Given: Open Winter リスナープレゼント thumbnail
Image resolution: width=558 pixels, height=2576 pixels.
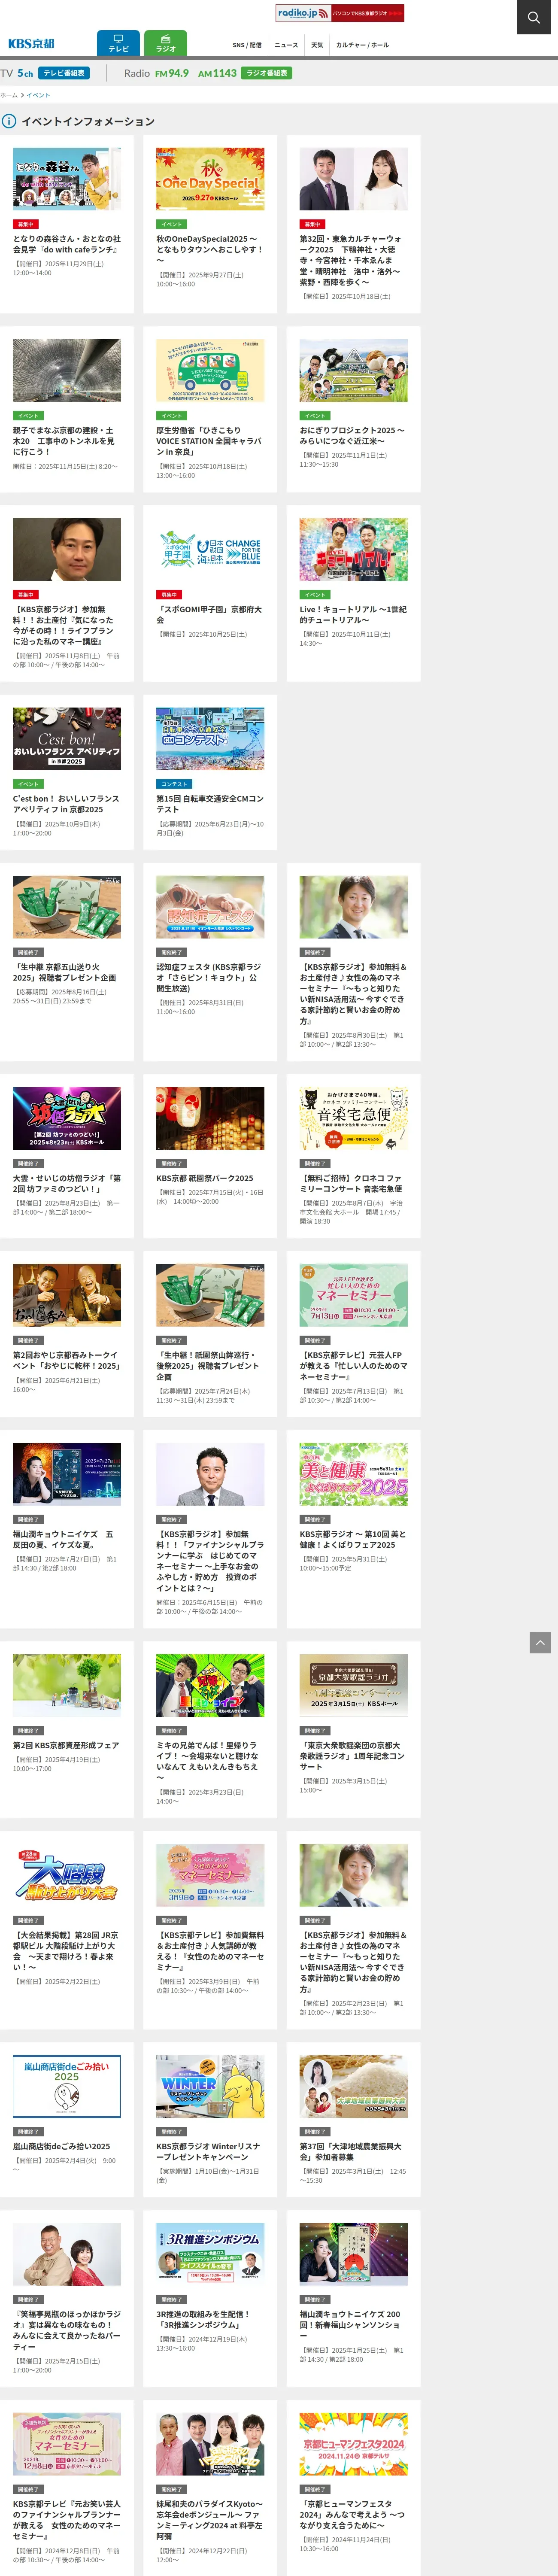Looking at the screenshot, I should tap(210, 2086).
